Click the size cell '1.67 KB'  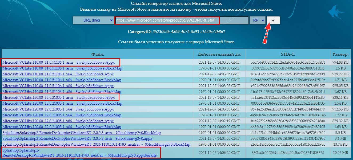(340, 92)
